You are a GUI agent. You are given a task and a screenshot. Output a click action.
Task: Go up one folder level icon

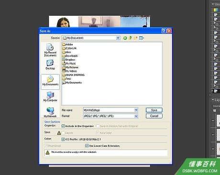131,38
